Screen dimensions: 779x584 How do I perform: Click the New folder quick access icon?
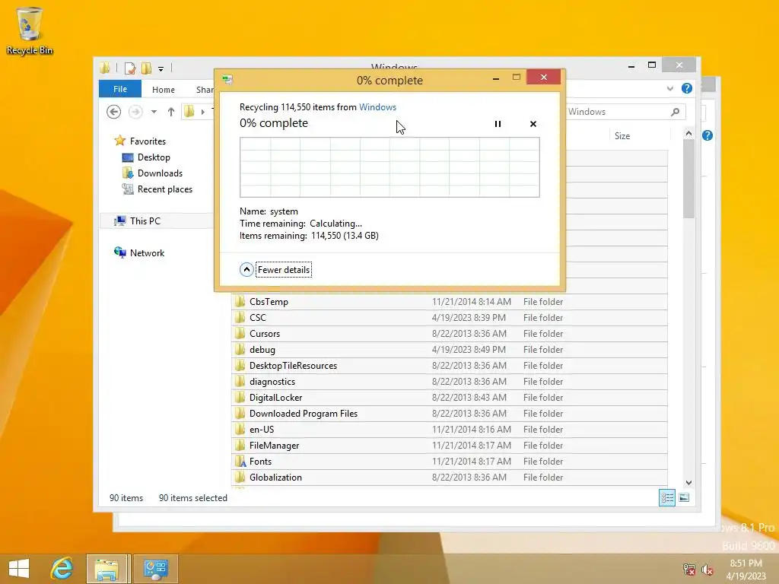(147, 68)
